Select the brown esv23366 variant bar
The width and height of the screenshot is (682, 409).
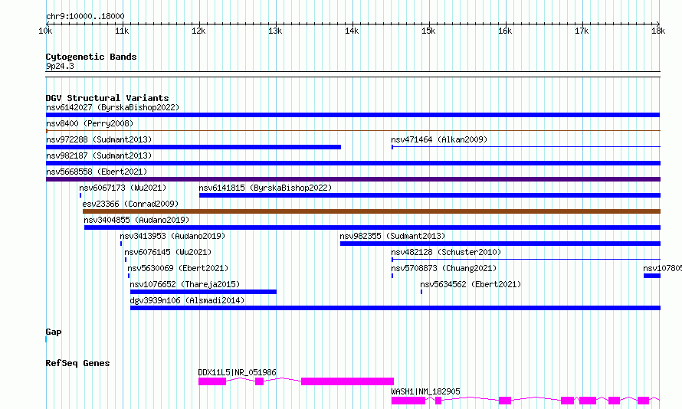point(372,211)
